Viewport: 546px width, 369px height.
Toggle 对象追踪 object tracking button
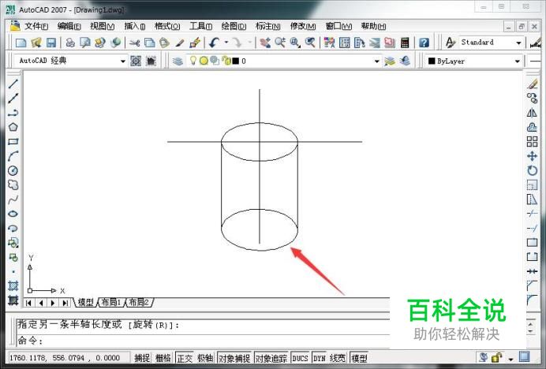click(271, 358)
